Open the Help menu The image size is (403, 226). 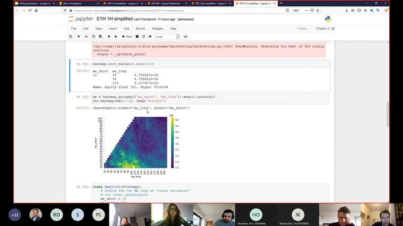click(x=173, y=29)
